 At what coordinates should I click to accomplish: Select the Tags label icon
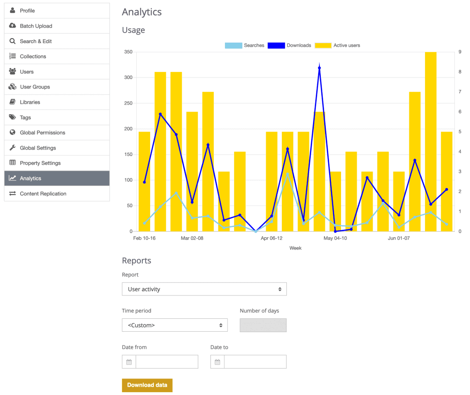click(x=12, y=117)
